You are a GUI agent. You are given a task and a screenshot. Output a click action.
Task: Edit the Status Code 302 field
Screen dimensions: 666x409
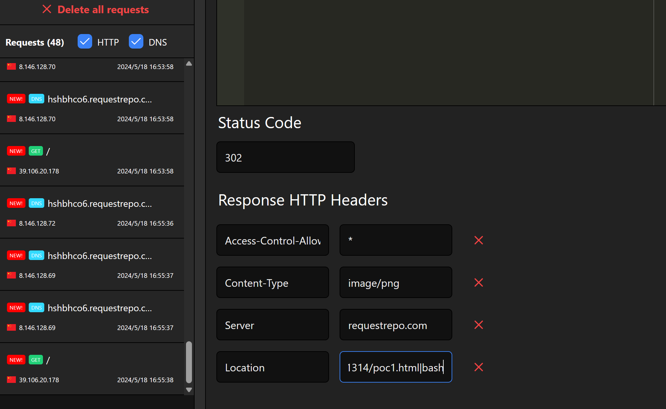pos(285,157)
